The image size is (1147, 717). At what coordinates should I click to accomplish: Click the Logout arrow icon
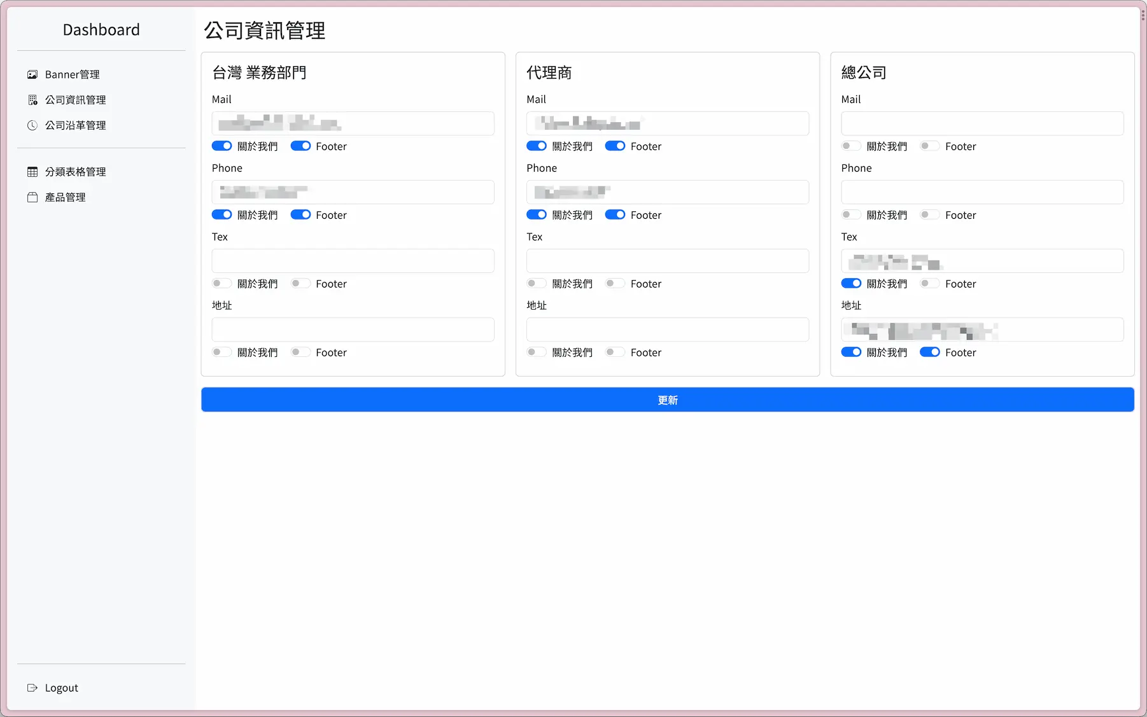[x=32, y=688]
